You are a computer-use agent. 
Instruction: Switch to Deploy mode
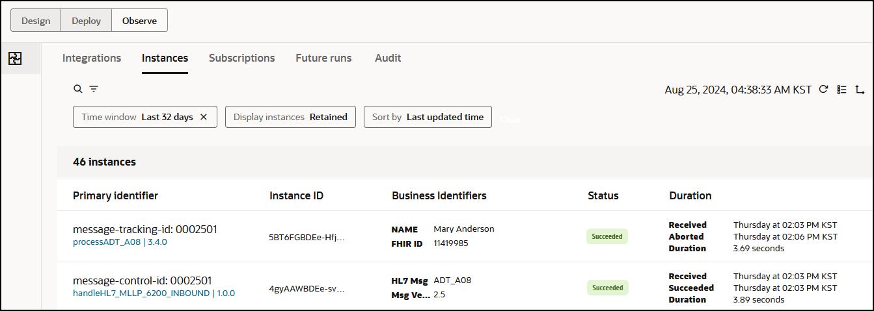coord(87,20)
